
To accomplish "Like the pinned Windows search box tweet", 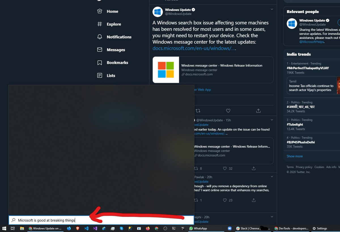I will [x=228, y=111].
